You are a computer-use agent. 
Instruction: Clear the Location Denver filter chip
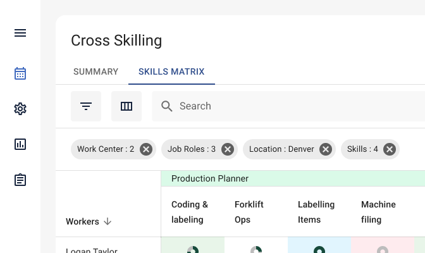(x=326, y=149)
